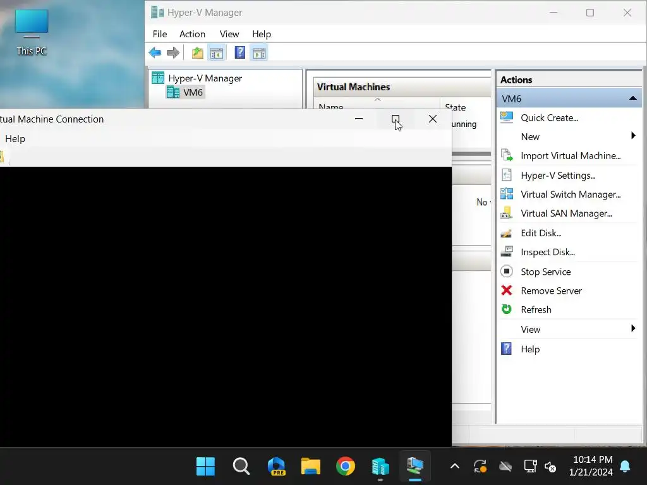Click the Virtual SAN Manager icon
647x485 pixels.
click(x=507, y=213)
